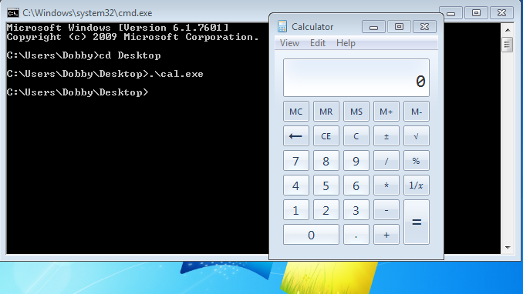Screen dimensions: 523x294
Task: Click the MR memory recall button
Action: point(326,111)
